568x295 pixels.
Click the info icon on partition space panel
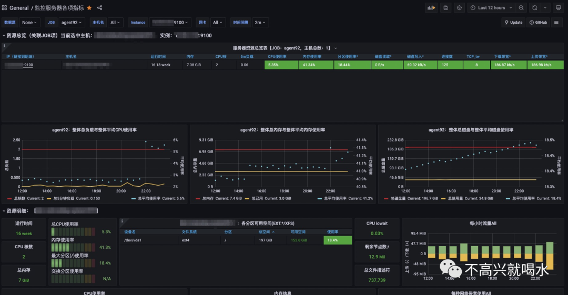(122, 221)
